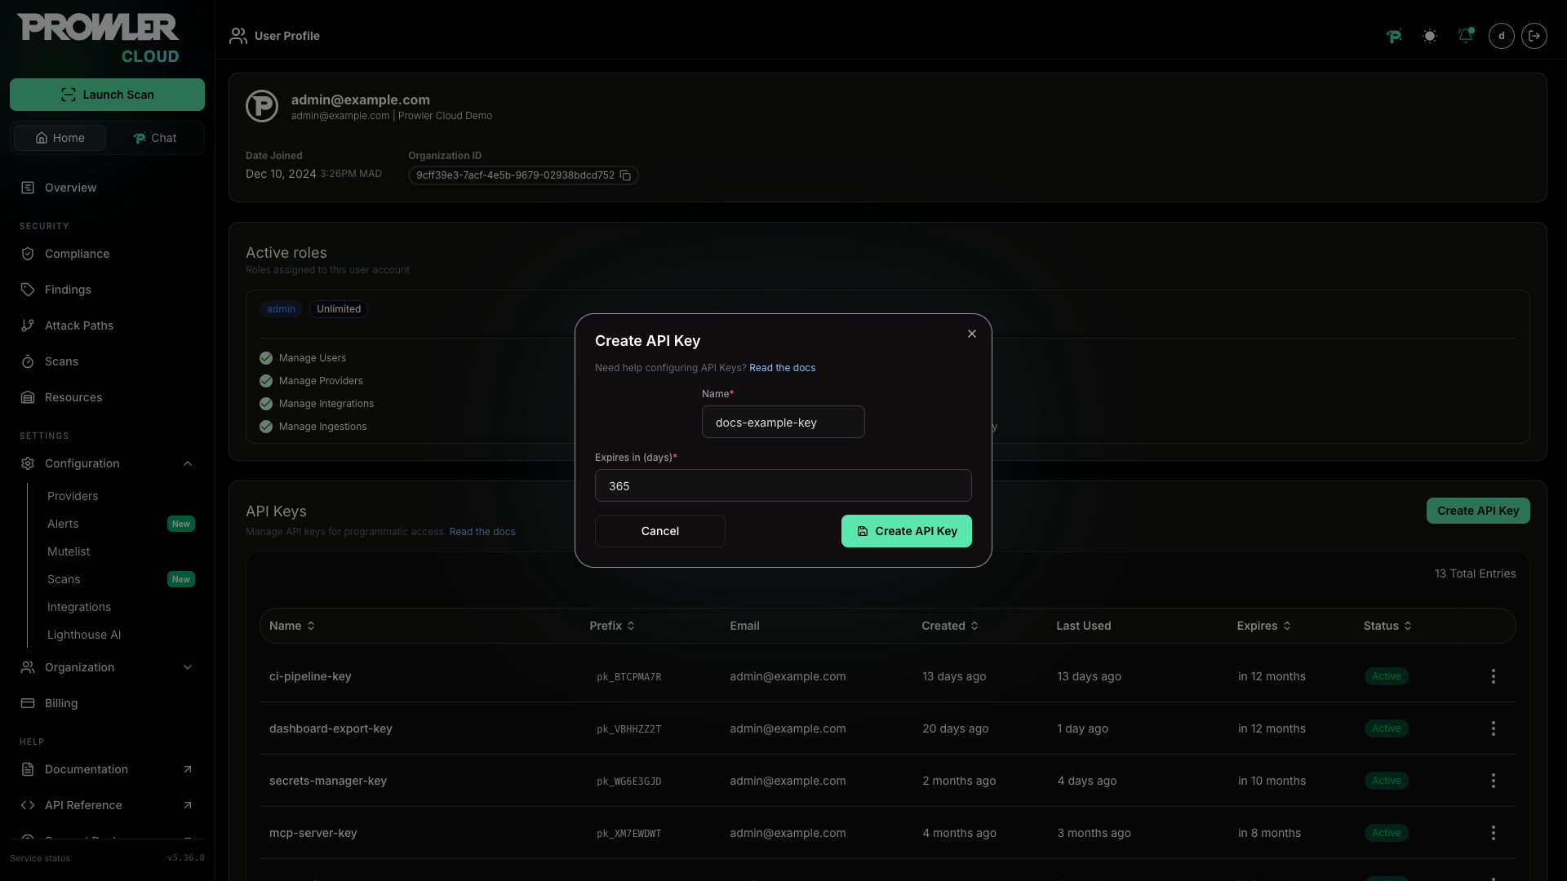Confirm with green Create API Key dialog button
Screen dimensions: 1567x881
point(906,531)
